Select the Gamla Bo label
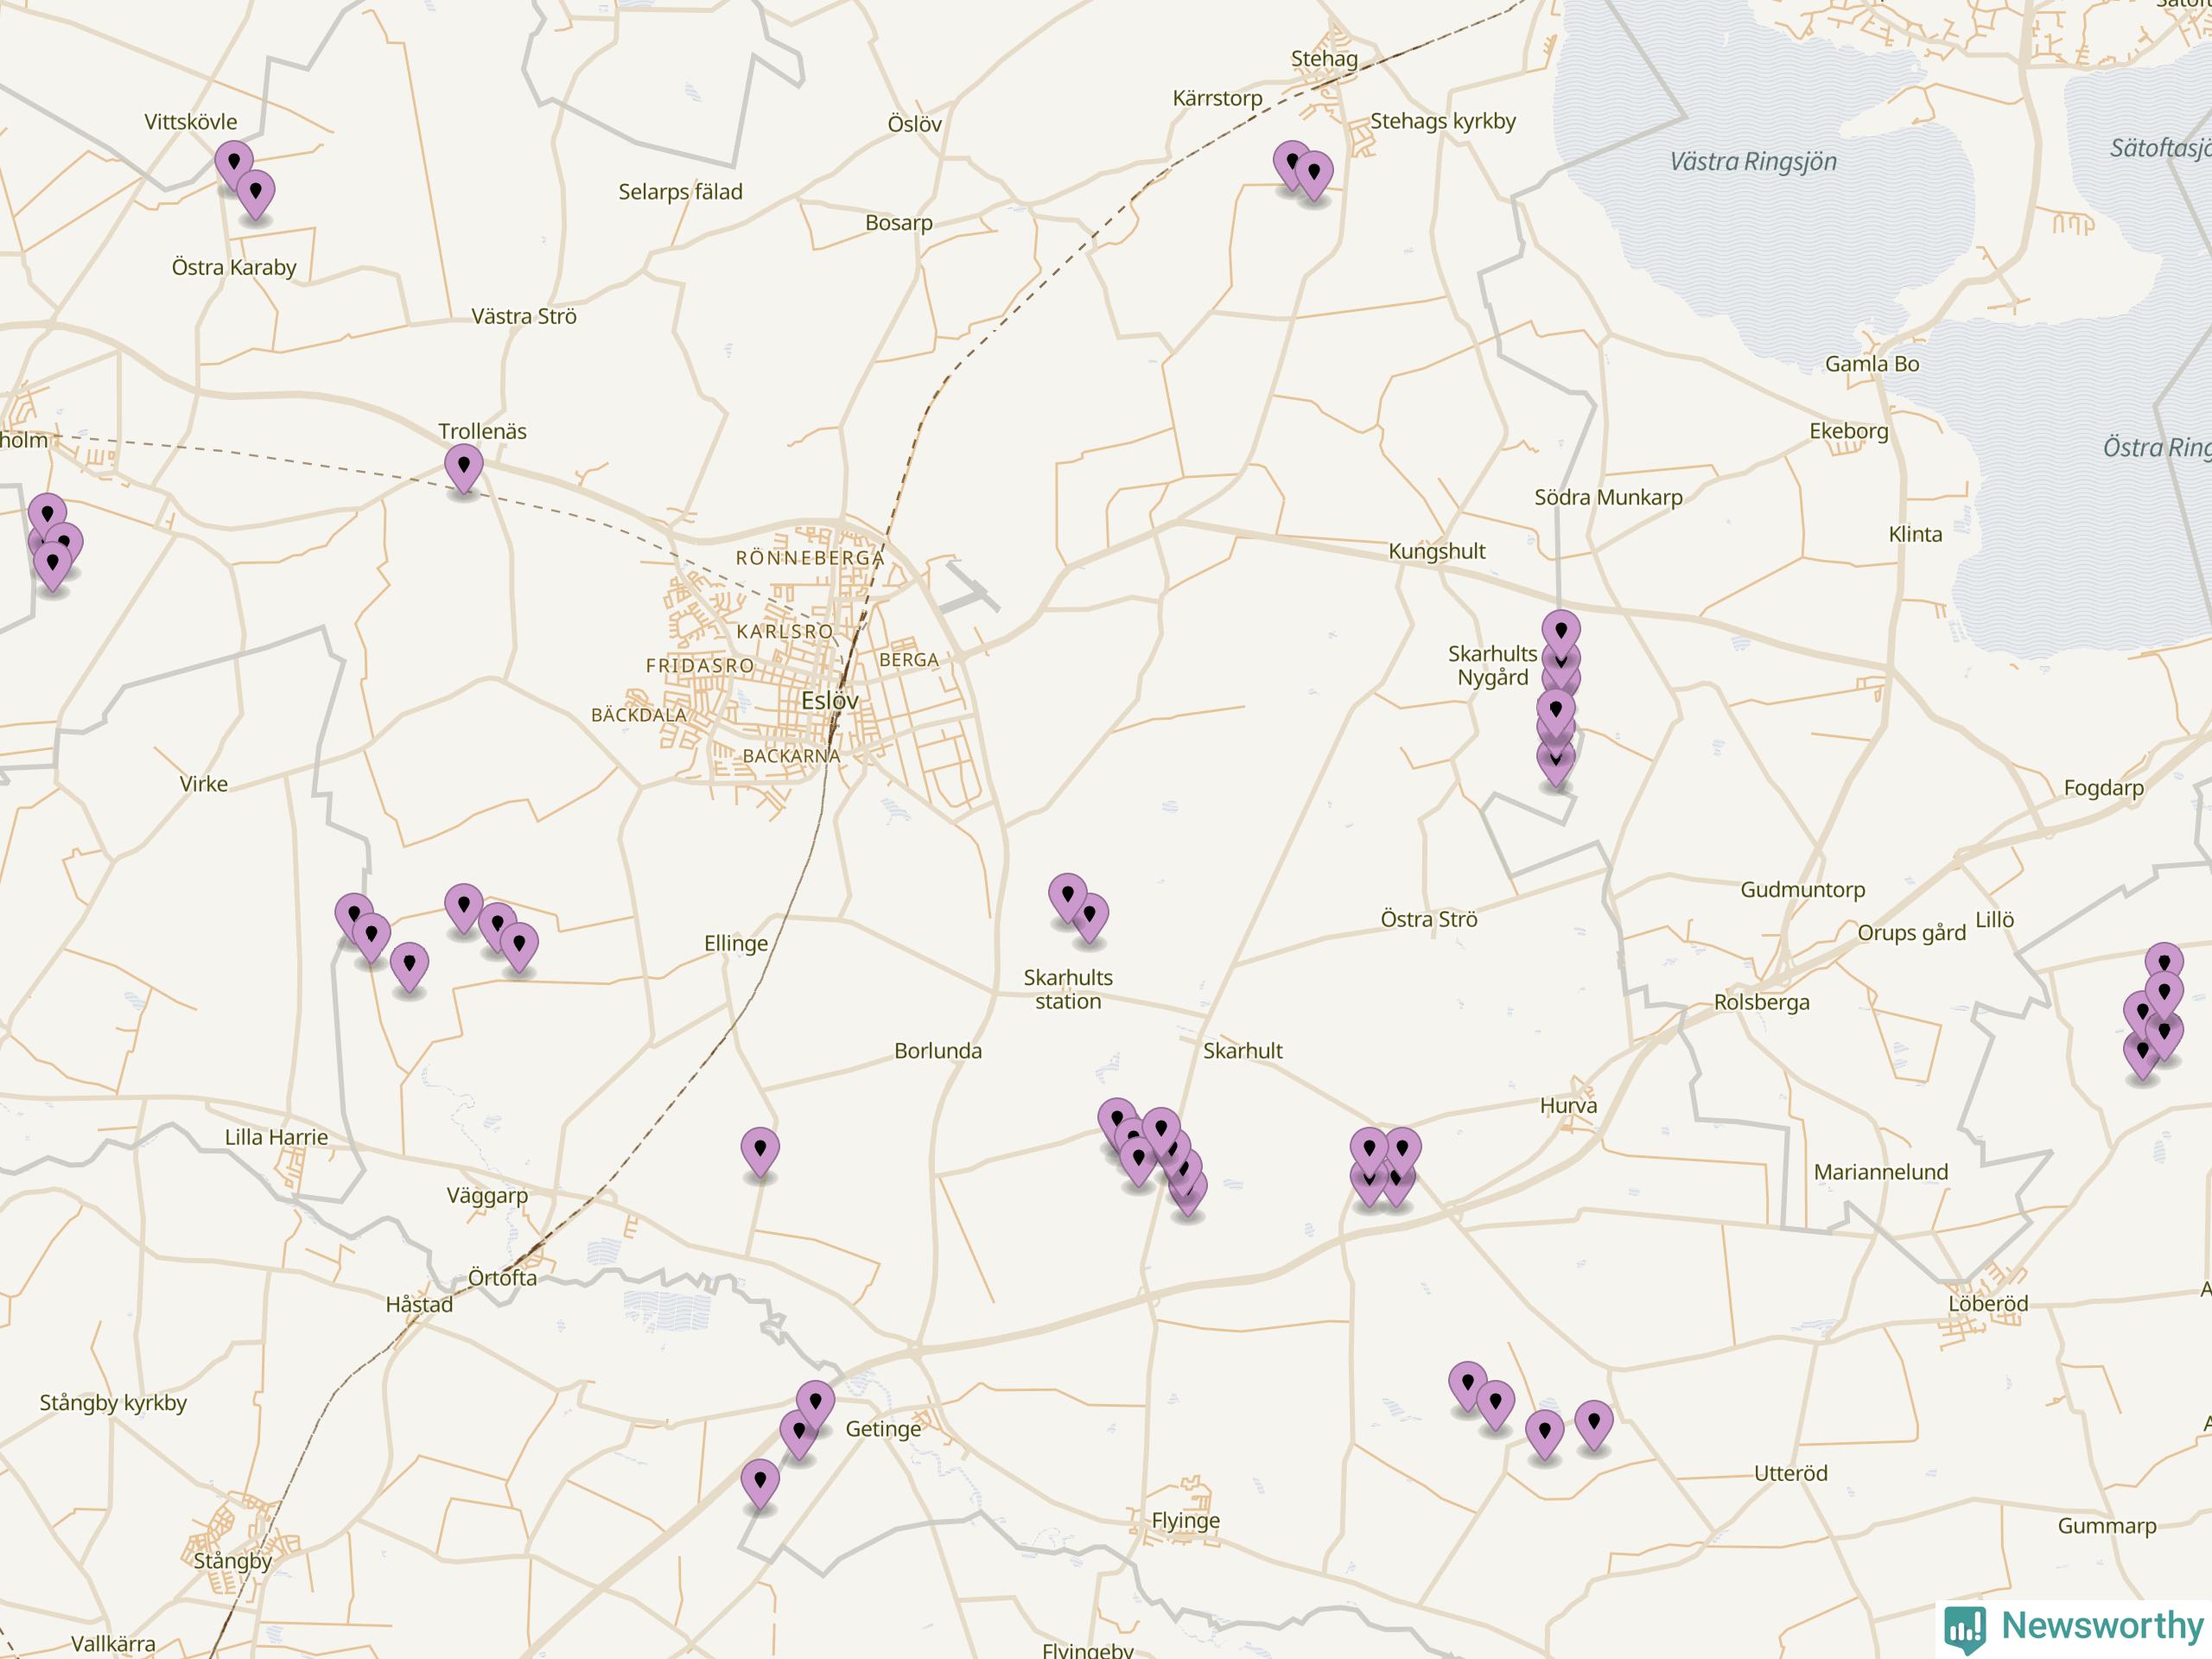This screenshot has height=1659, width=2212. tap(1872, 364)
